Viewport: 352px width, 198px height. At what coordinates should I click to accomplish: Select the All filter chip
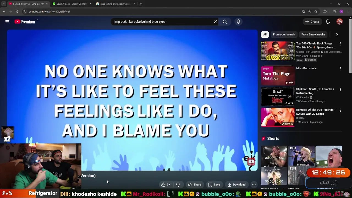pos(265,34)
